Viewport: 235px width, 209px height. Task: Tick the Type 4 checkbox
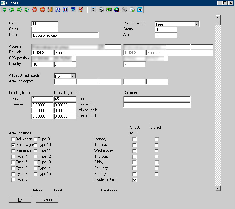coord(13,157)
